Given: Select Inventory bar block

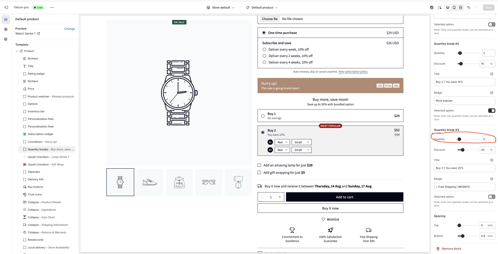Looking at the screenshot, I should 47,112.
